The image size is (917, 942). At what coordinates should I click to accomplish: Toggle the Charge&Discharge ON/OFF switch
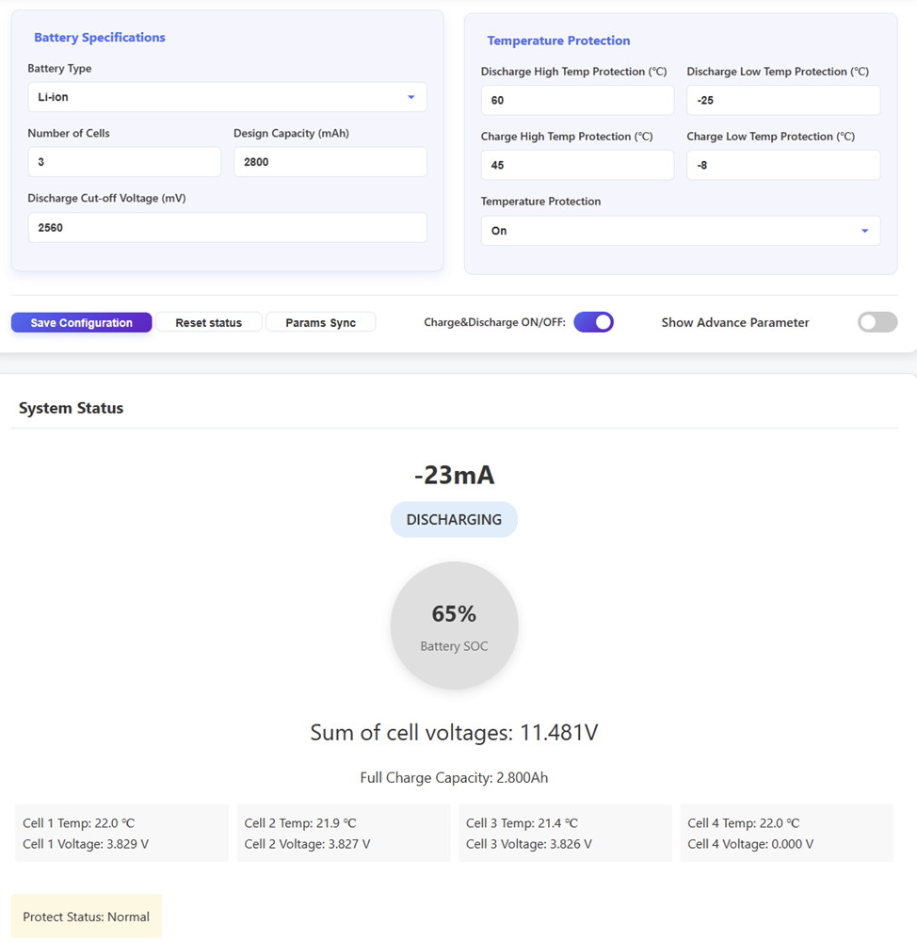coord(594,322)
